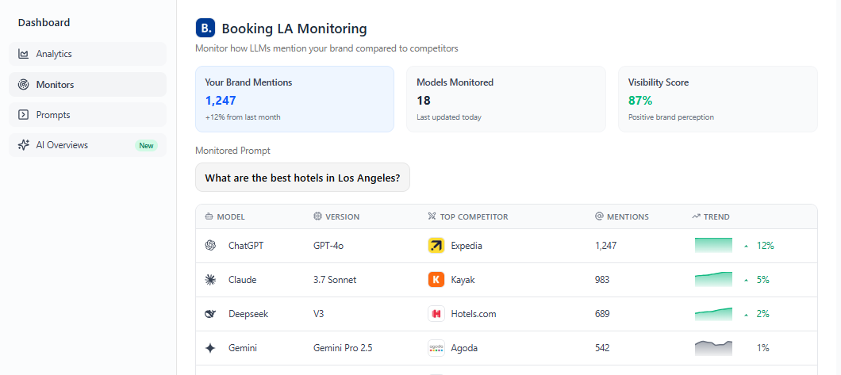
Task: Click the Dashboard heading in the sidebar
Action: coord(44,22)
